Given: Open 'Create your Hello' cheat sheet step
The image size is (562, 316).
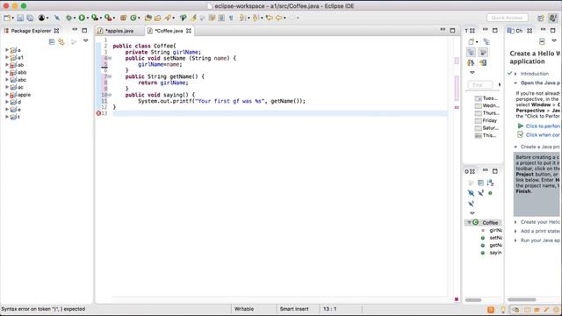Looking at the screenshot, I should [x=540, y=222].
